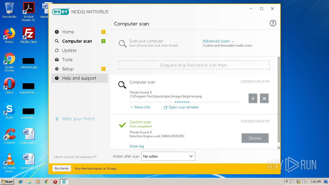This screenshot has height=185, width=329.
Task: Select the Opera desktop icon
Action: click(9, 86)
